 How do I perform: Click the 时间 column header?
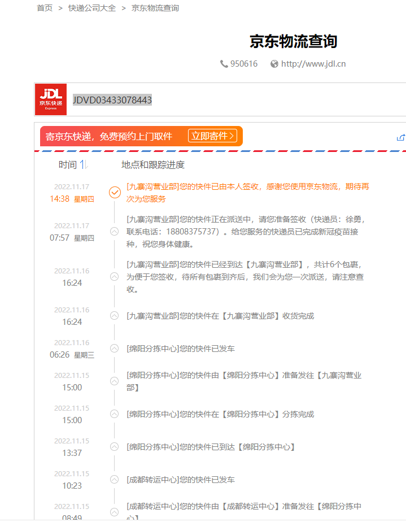[68, 164]
